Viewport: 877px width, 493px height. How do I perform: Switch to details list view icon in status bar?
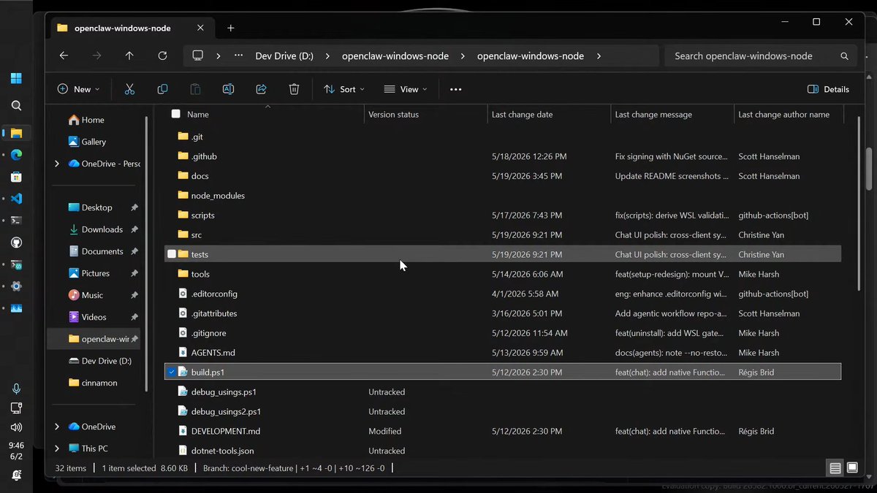(x=835, y=468)
